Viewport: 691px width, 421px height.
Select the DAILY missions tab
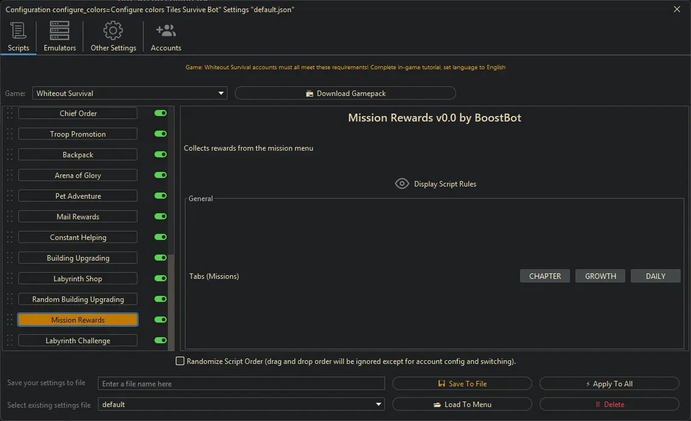pos(655,276)
